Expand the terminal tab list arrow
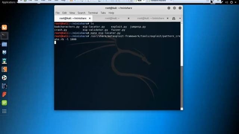Screen dimensions: 239x134 tap(180, 18)
